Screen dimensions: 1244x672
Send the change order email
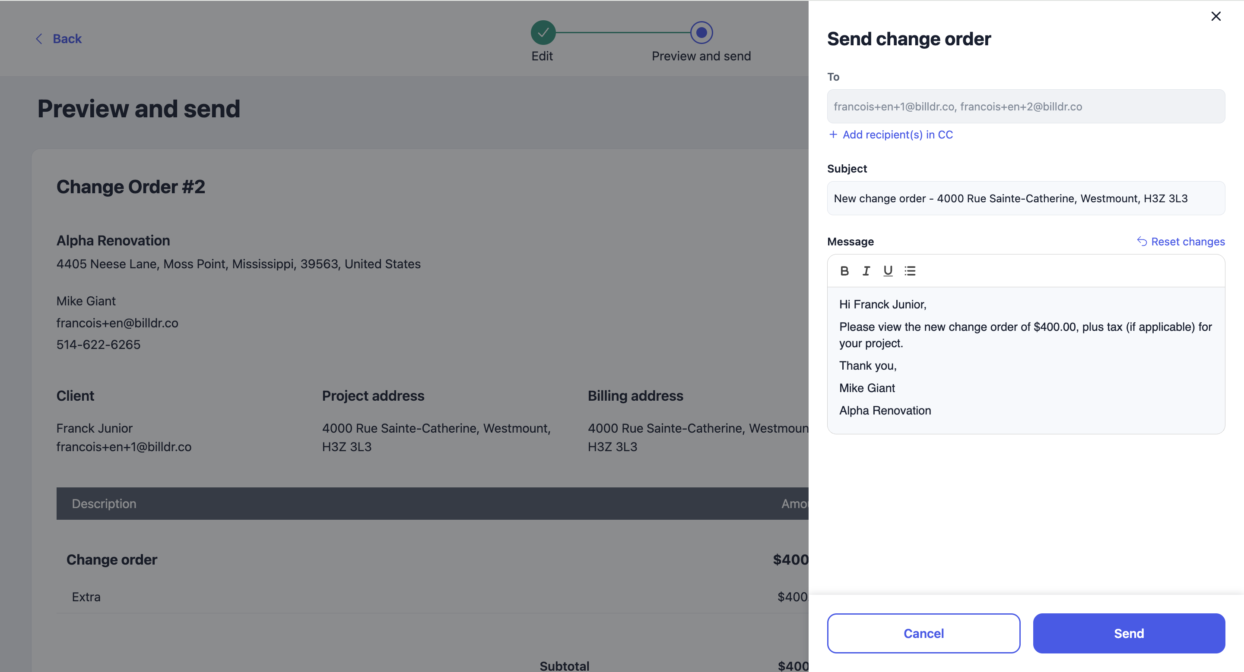1129,633
